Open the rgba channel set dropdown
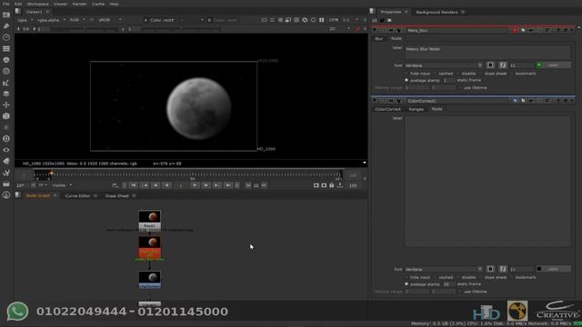 [x=25, y=20]
